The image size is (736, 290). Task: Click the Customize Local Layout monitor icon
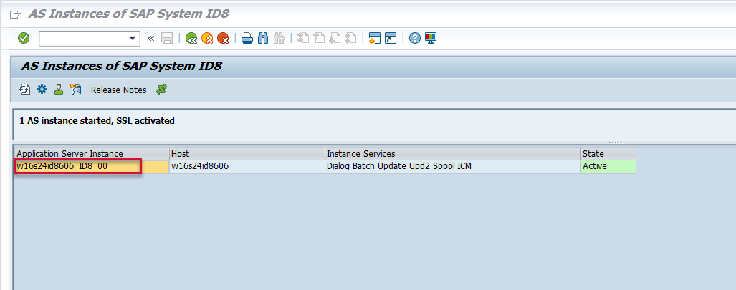coord(431,38)
